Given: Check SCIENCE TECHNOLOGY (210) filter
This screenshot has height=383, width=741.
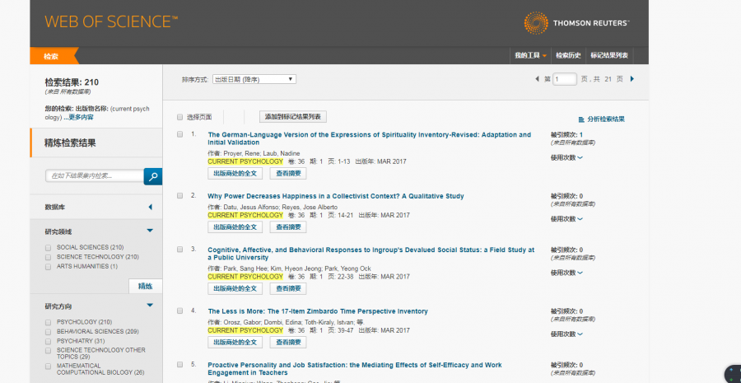Looking at the screenshot, I should pyautogui.click(x=48, y=257).
